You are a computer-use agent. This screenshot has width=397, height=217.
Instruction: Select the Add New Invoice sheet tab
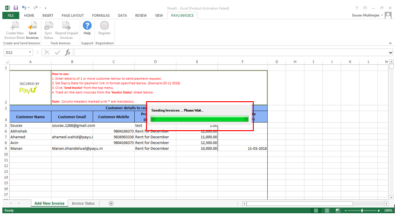[49, 203]
